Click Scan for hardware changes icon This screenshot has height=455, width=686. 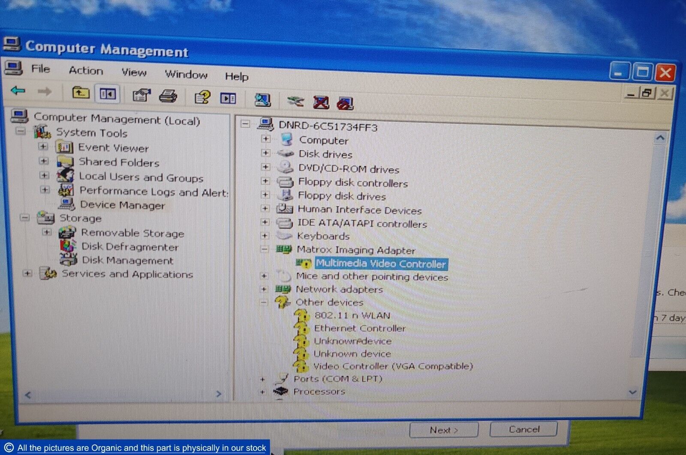262,100
